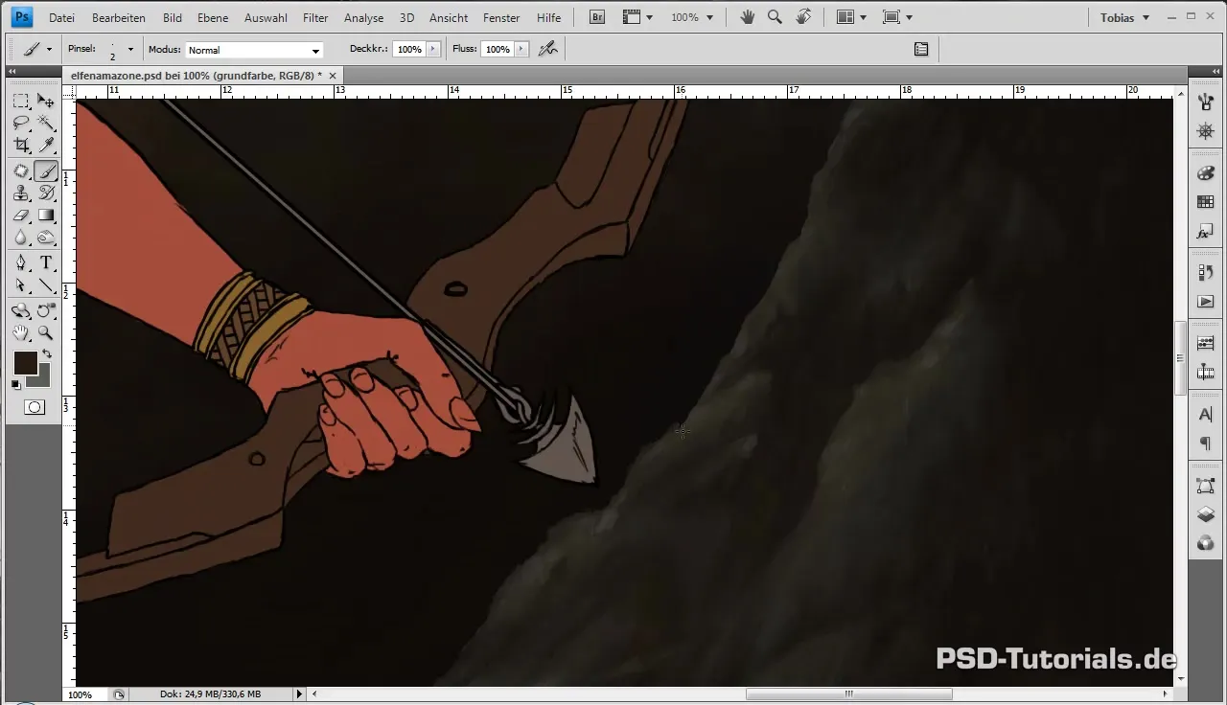Open the Datei menu
The height and width of the screenshot is (705, 1227).
(x=61, y=17)
